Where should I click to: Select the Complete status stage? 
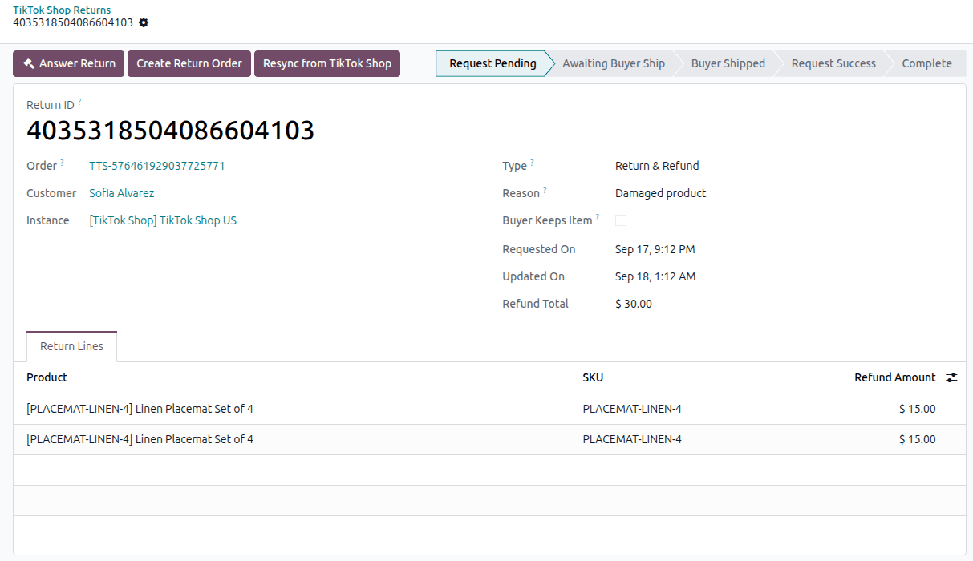coord(926,63)
